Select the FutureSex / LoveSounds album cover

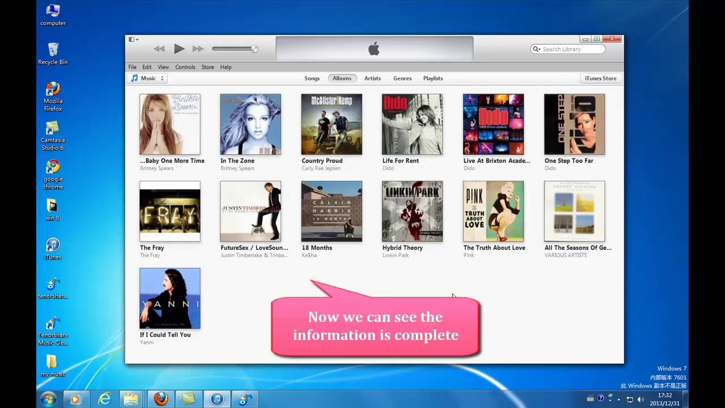pos(250,211)
